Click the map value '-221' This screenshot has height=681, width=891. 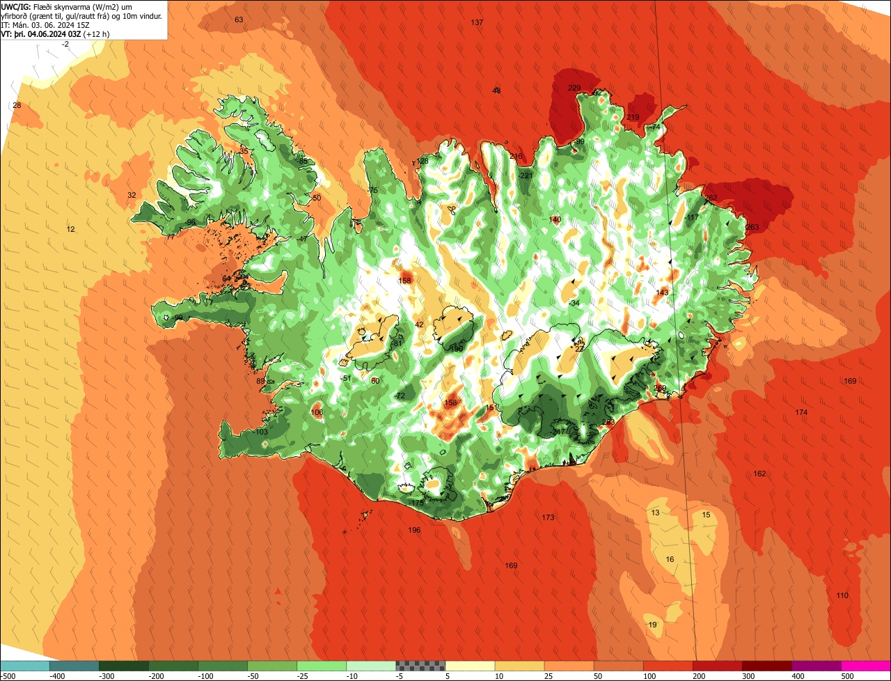526,175
